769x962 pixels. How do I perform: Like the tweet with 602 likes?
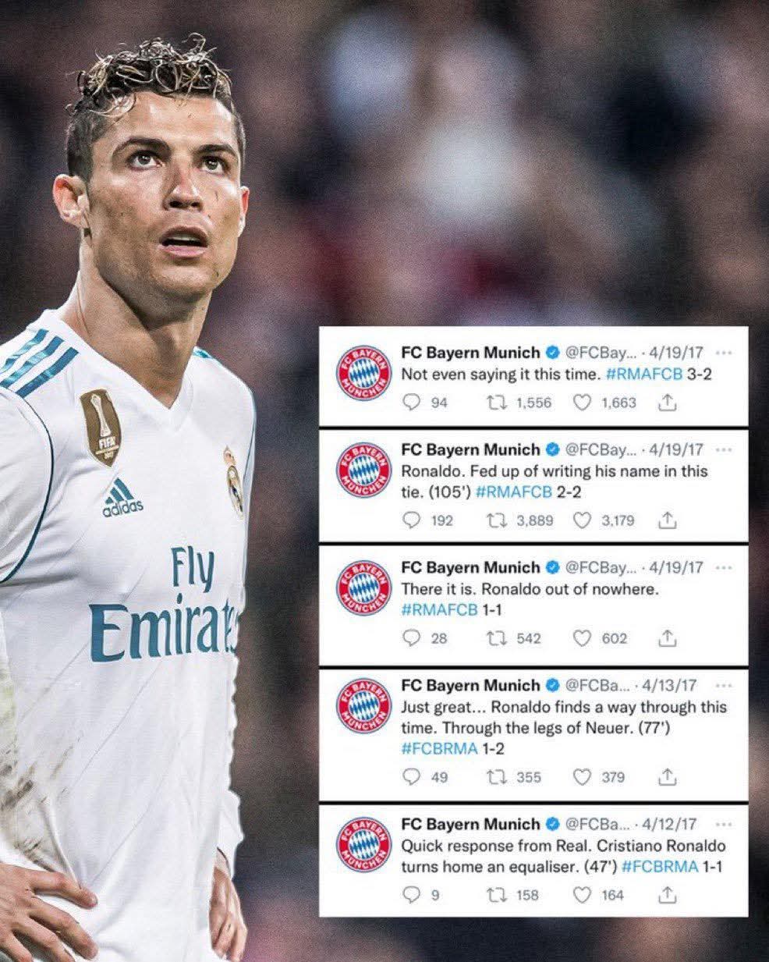tap(582, 638)
